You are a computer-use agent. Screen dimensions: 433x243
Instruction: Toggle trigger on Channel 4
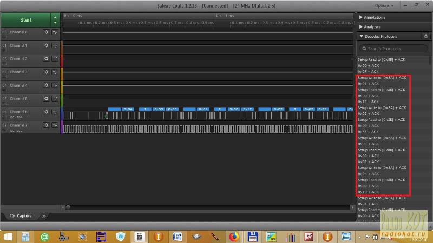click(55, 85)
